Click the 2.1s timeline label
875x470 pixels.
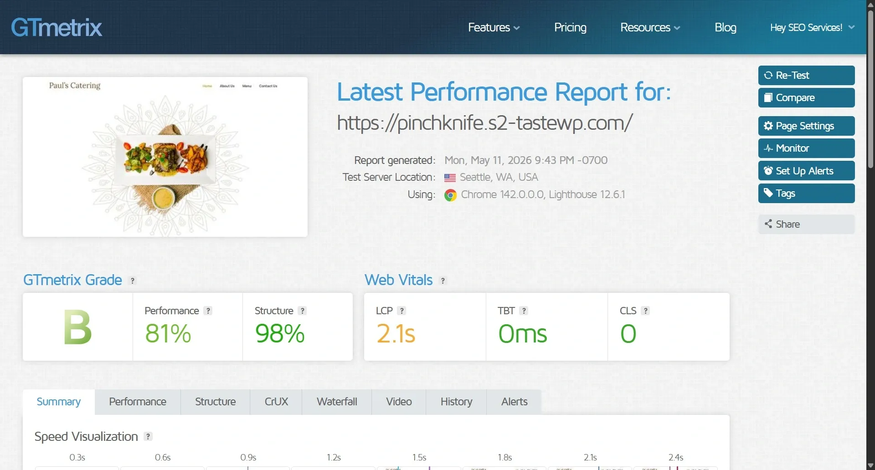tap(590, 457)
